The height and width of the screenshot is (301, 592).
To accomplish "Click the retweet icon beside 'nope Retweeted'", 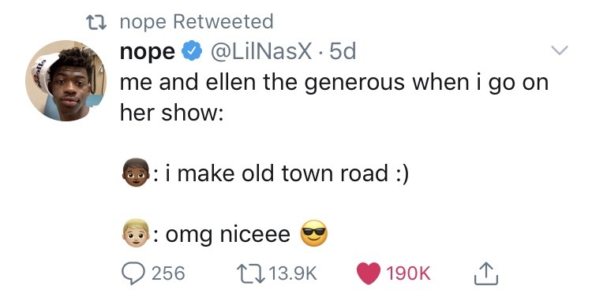I will coord(98,21).
